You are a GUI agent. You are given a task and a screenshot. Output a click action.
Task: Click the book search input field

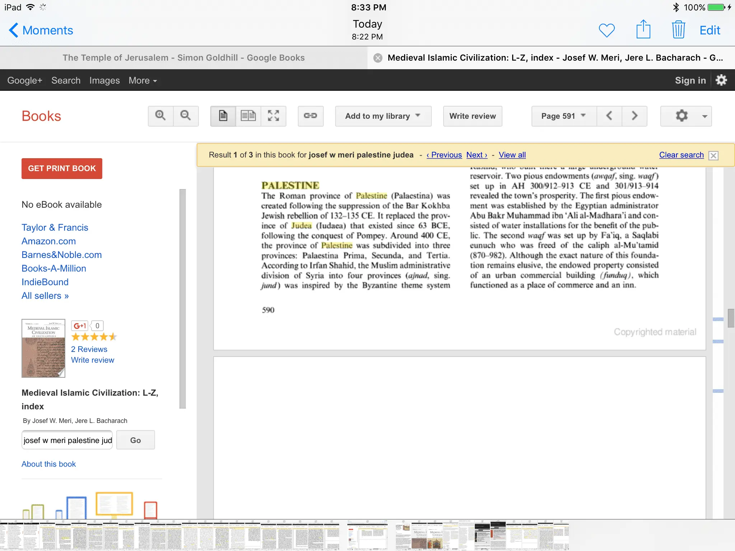click(x=67, y=440)
